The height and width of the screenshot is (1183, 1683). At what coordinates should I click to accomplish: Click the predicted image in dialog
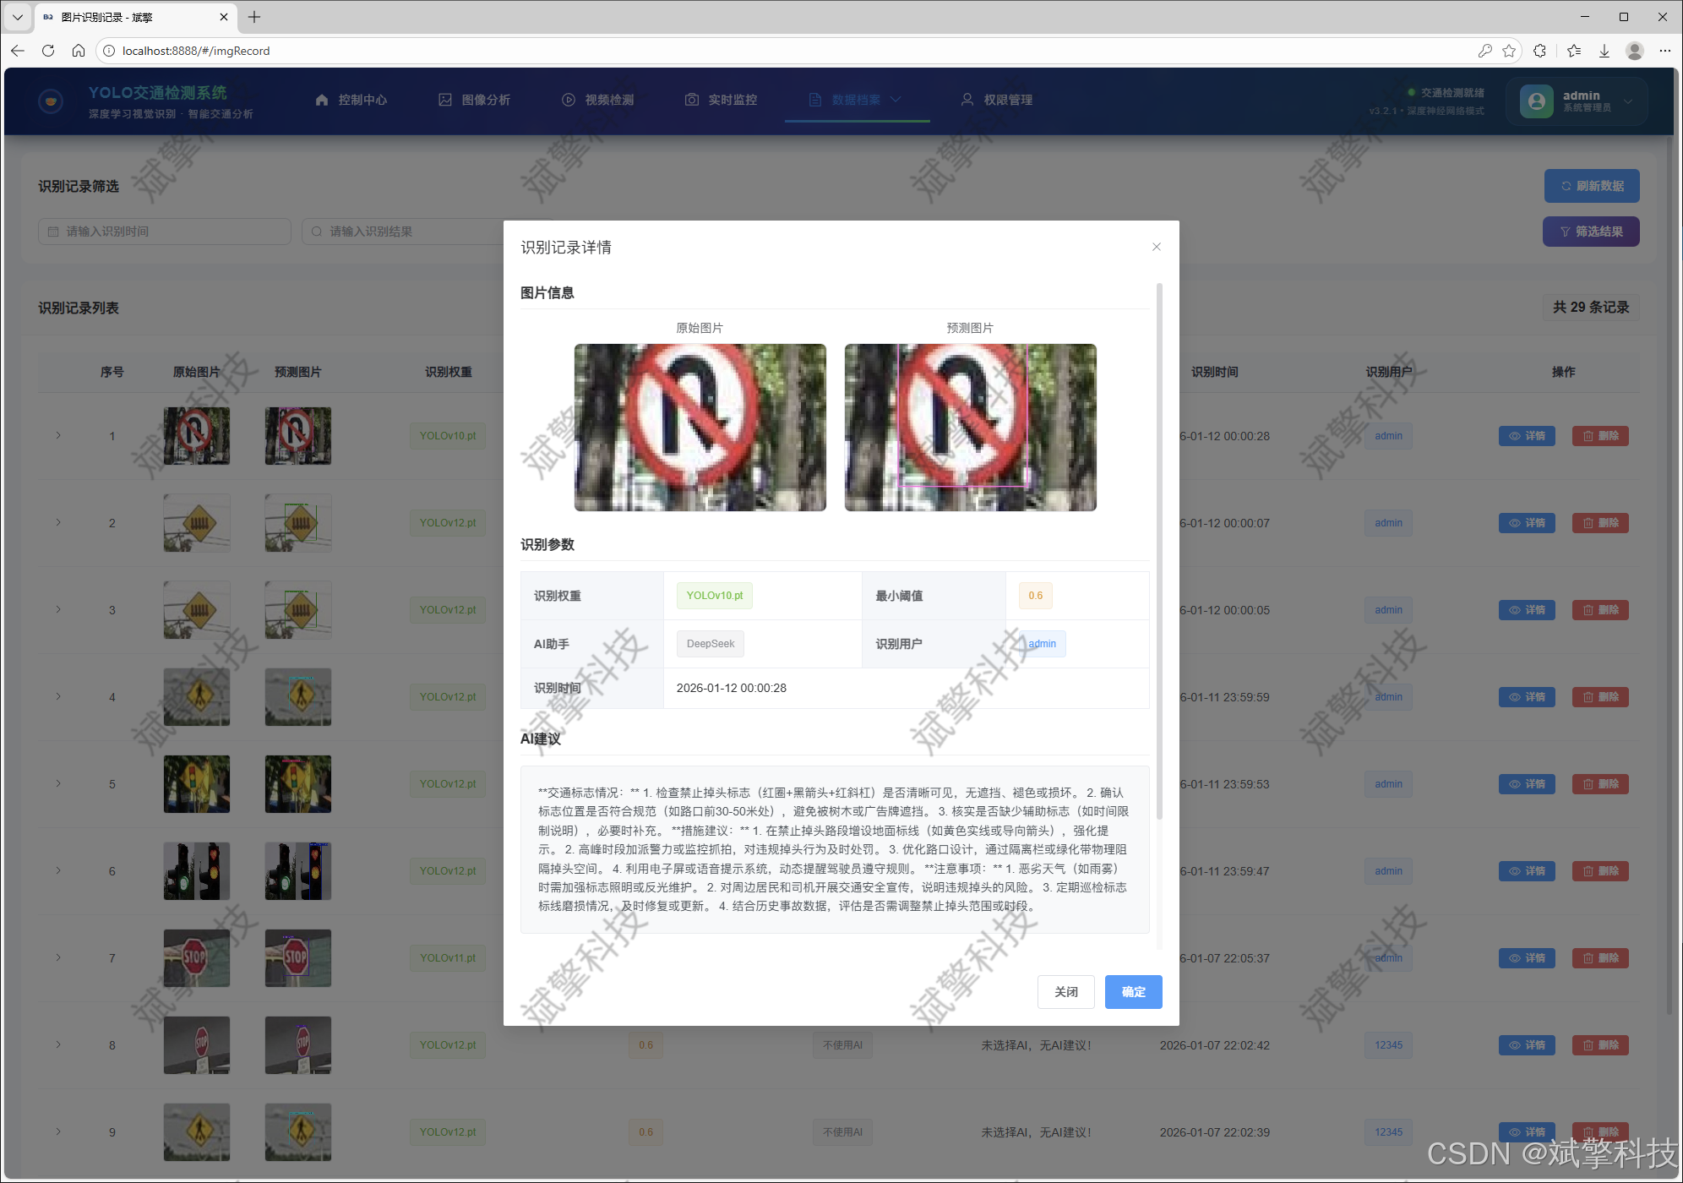point(970,428)
